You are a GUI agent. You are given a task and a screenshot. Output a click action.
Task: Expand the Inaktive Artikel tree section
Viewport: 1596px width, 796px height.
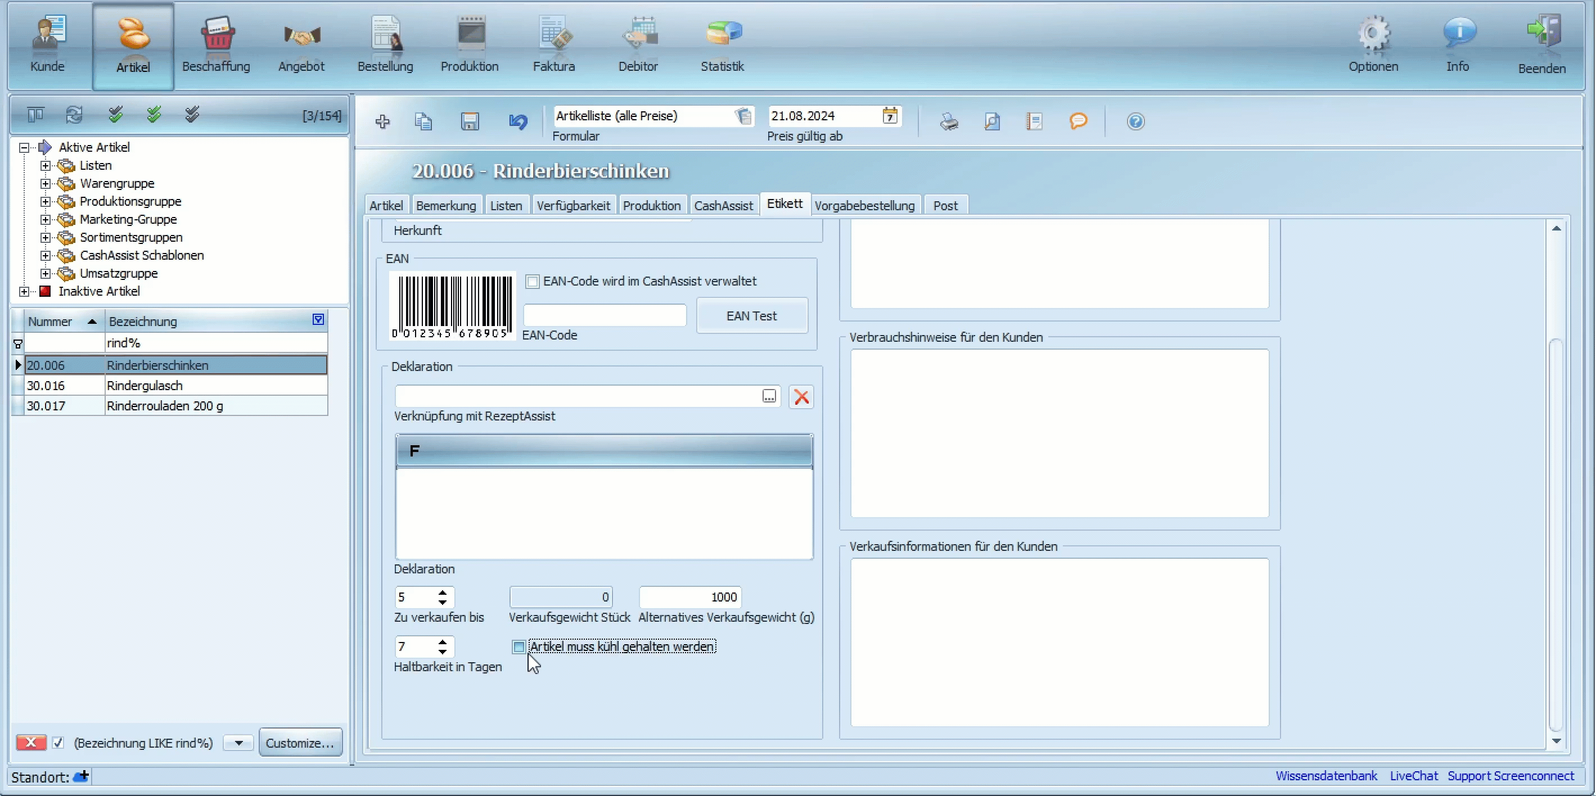(x=22, y=291)
